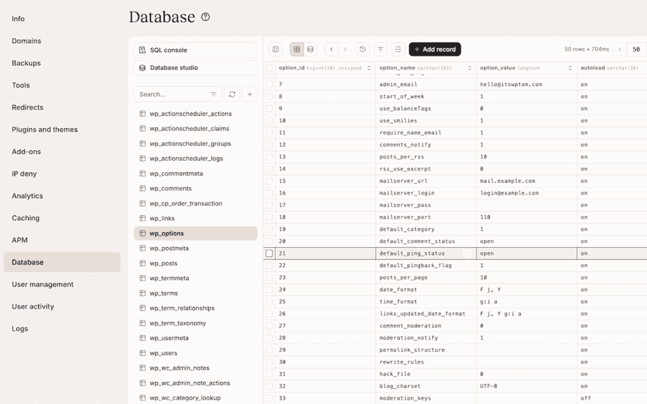Screen dimensions: 647x404
Task: Select the table grid view icon
Action: [295, 49]
